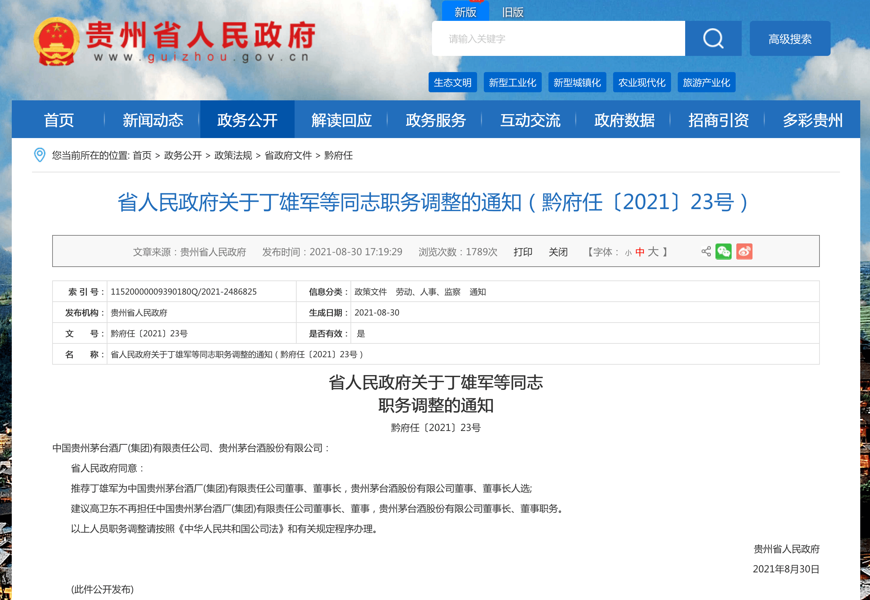This screenshot has width=870, height=600.
Task: Click 打印 to print the article
Action: [523, 252]
